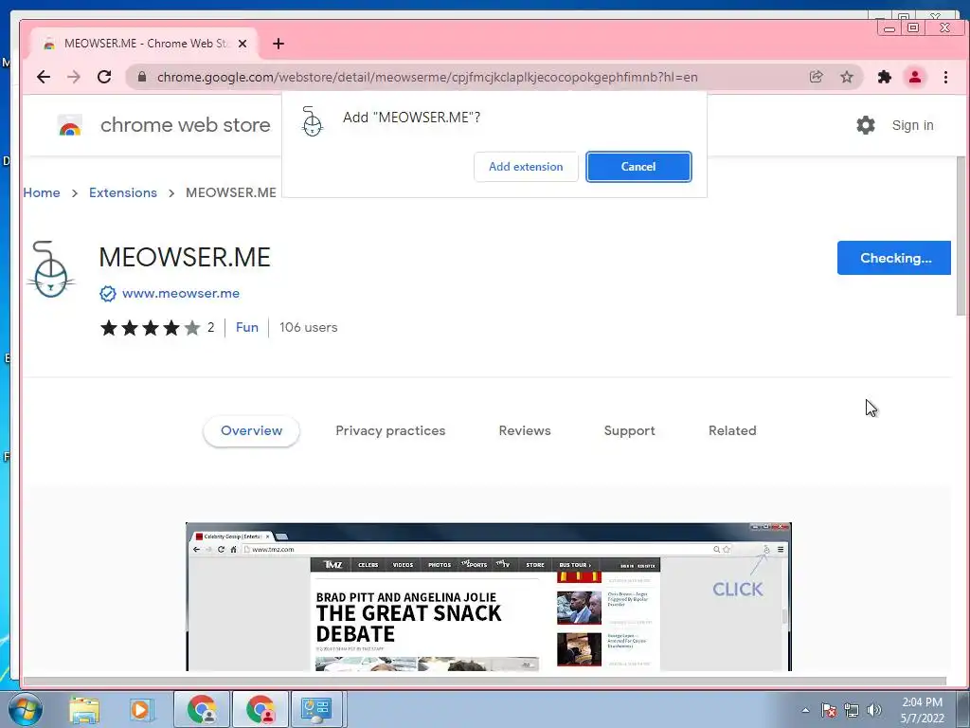Open the Chrome profile avatar
The height and width of the screenshot is (728, 970).
915,77
